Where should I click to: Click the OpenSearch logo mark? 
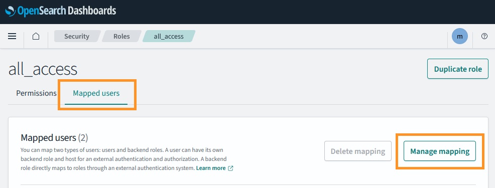pyautogui.click(x=11, y=12)
